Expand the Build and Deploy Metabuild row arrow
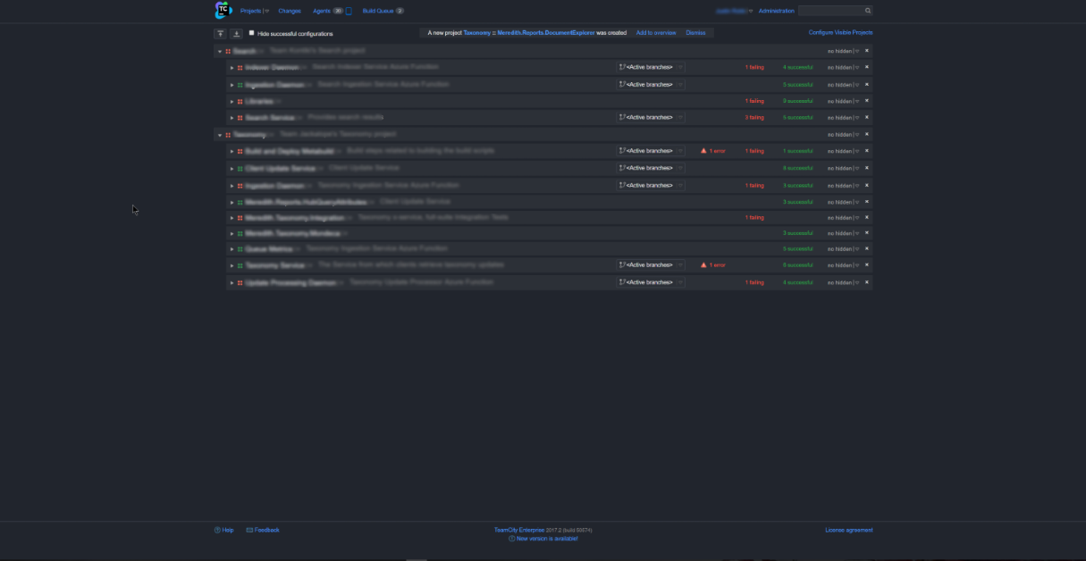This screenshot has height=561, width=1086. (232, 151)
